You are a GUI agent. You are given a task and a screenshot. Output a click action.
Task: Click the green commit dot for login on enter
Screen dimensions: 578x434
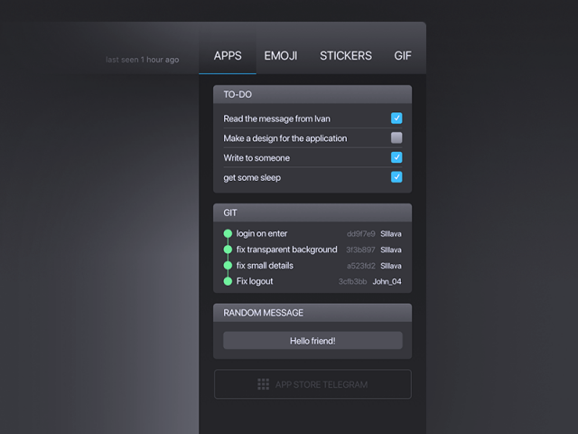tap(228, 233)
